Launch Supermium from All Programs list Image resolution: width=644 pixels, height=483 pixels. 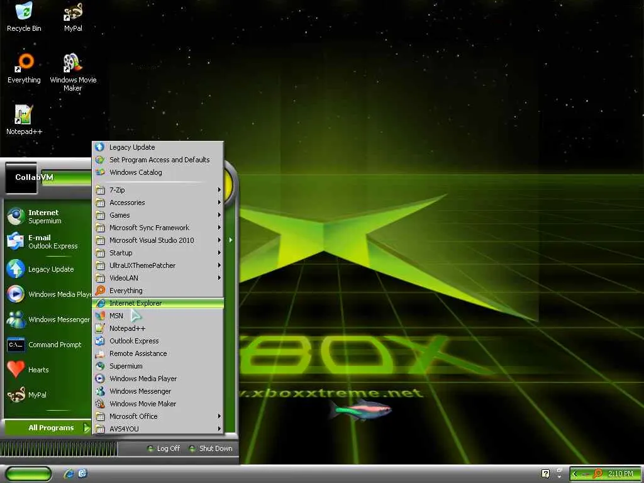(x=158, y=366)
